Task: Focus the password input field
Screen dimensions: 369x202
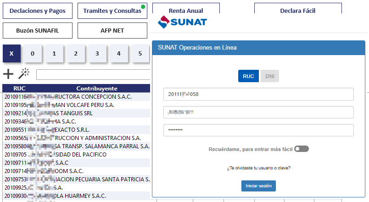Action: pos(258,130)
